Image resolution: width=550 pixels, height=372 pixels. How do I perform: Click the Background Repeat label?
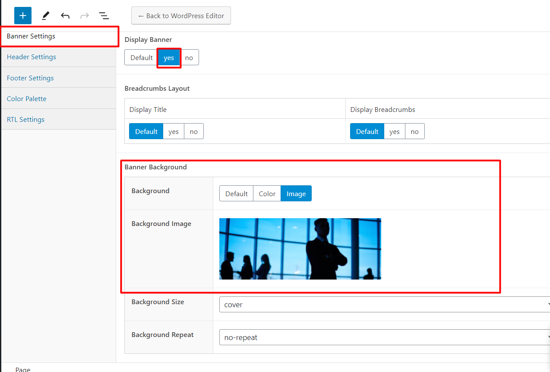[x=163, y=335]
